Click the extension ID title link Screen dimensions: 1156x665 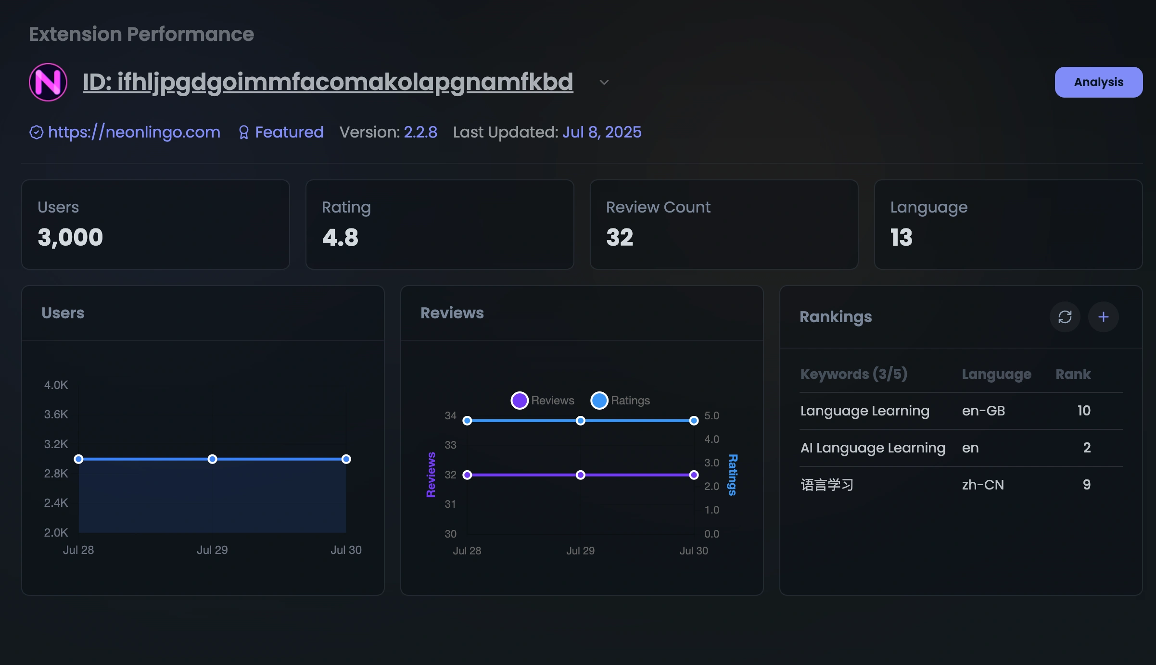click(x=328, y=82)
